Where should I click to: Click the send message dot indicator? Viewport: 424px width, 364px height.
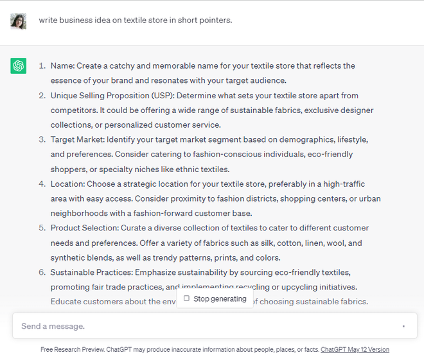[403, 326]
